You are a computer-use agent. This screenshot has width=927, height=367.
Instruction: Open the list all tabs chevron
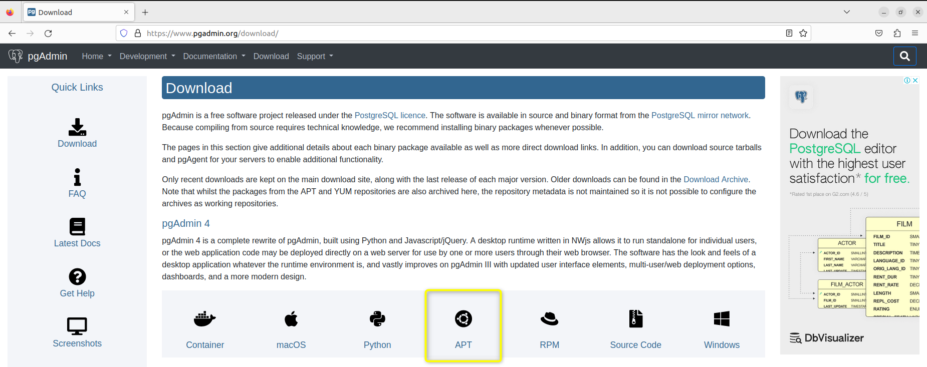pos(847,12)
